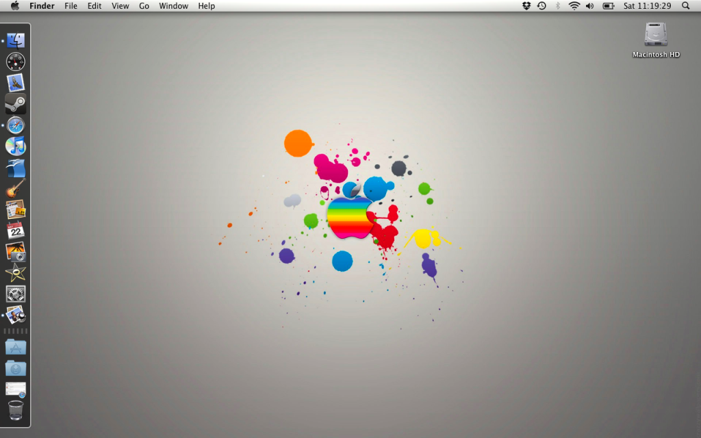Launch Dashboard from the dock
This screenshot has width=701, height=438.
click(16, 62)
